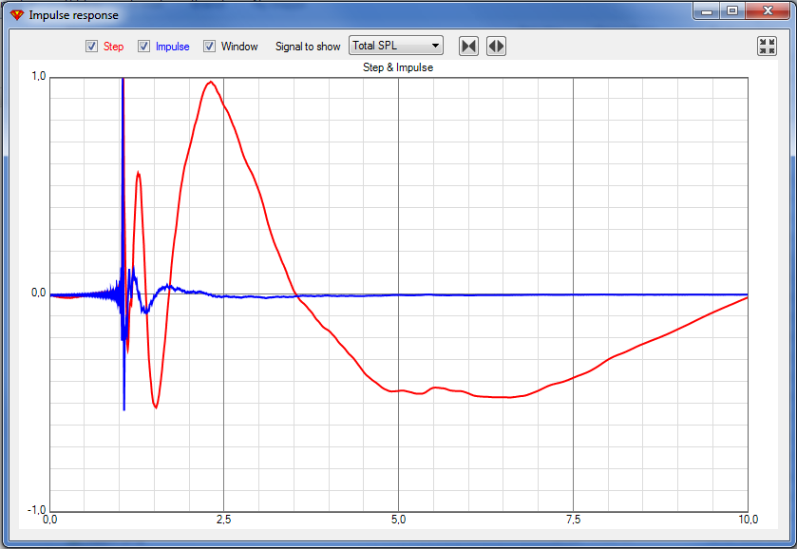This screenshot has width=797, height=549.
Task: Click the Impulse response title bar text
Action: pos(74,15)
